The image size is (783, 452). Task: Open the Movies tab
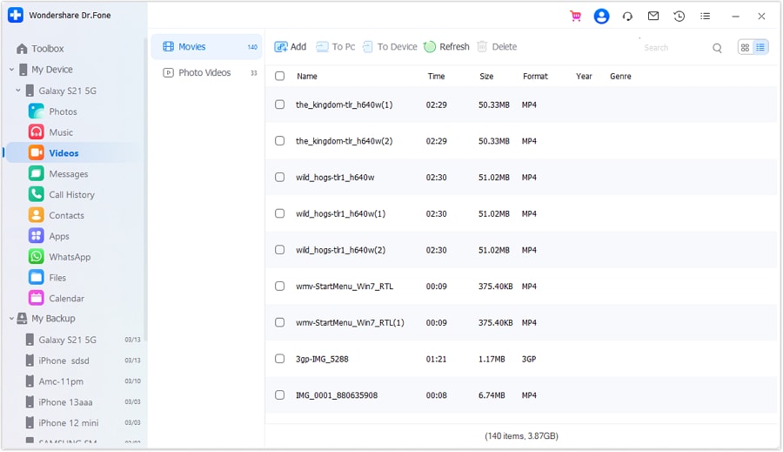click(207, 47)
